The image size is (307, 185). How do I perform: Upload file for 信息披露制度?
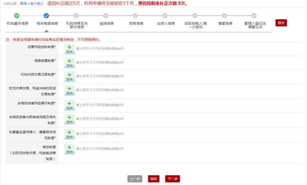pos(69,63)
